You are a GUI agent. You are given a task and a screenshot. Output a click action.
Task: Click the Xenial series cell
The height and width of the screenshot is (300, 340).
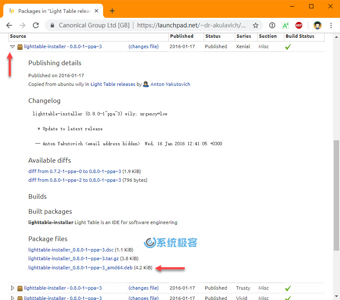tap(243, 46)
